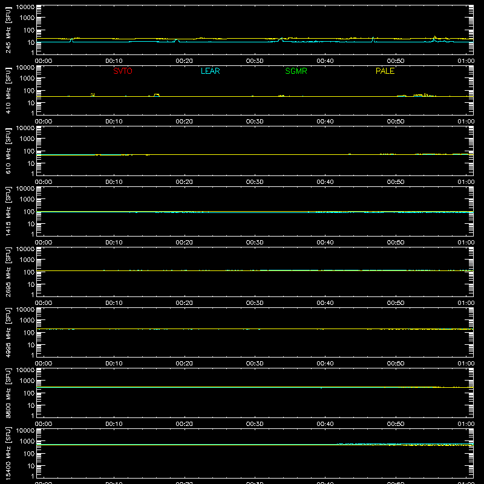
Task: Click the 10 tick on 1415 MHz axis
Action: (31, 224)
